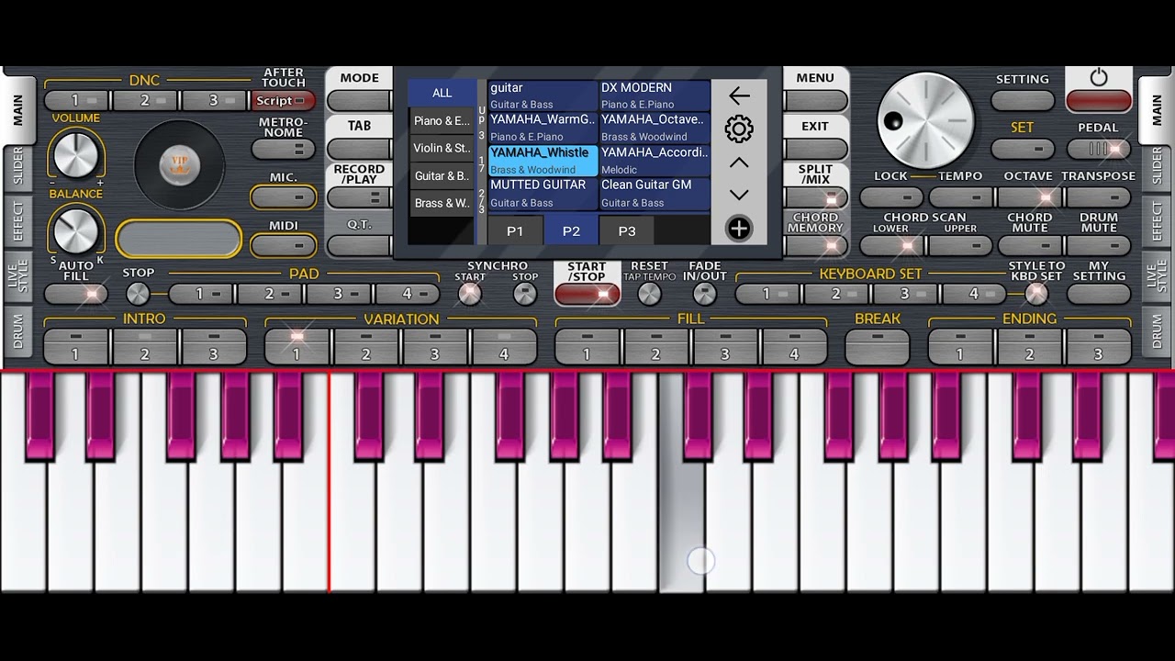Viewport: 1175px width, 661px height.
Task: Enable the MIDI button
Action: 284,245
